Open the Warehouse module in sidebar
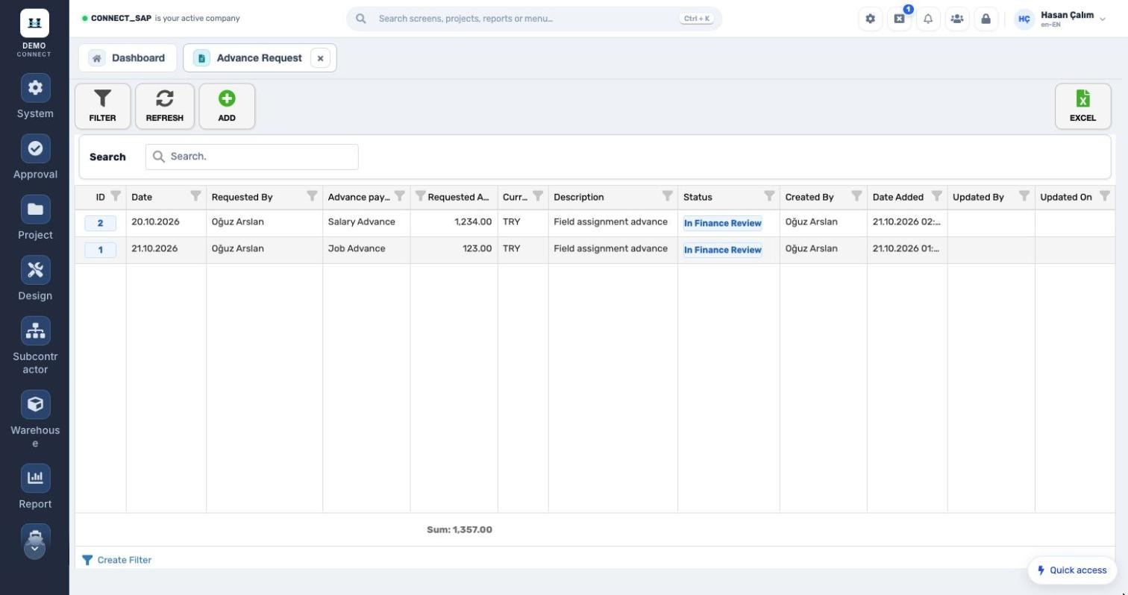This screenshot has width=1128, height=595. (x=35, y=420)
